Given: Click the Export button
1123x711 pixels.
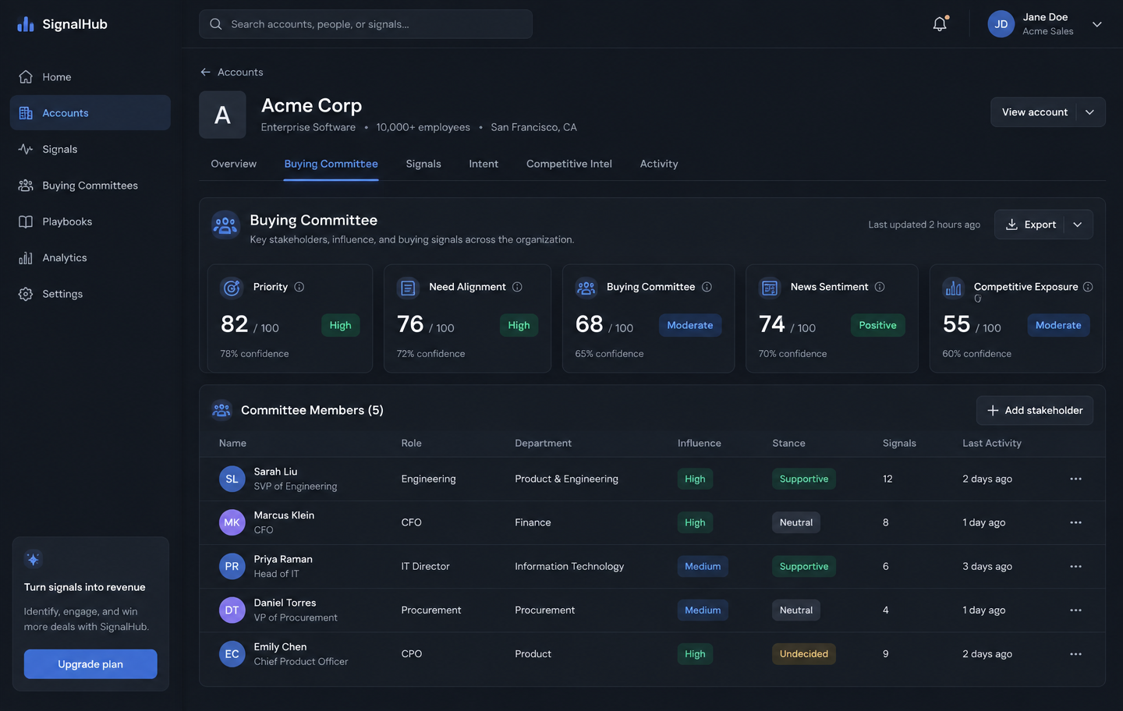Looking at the screenshot, I should (1030, 225).
